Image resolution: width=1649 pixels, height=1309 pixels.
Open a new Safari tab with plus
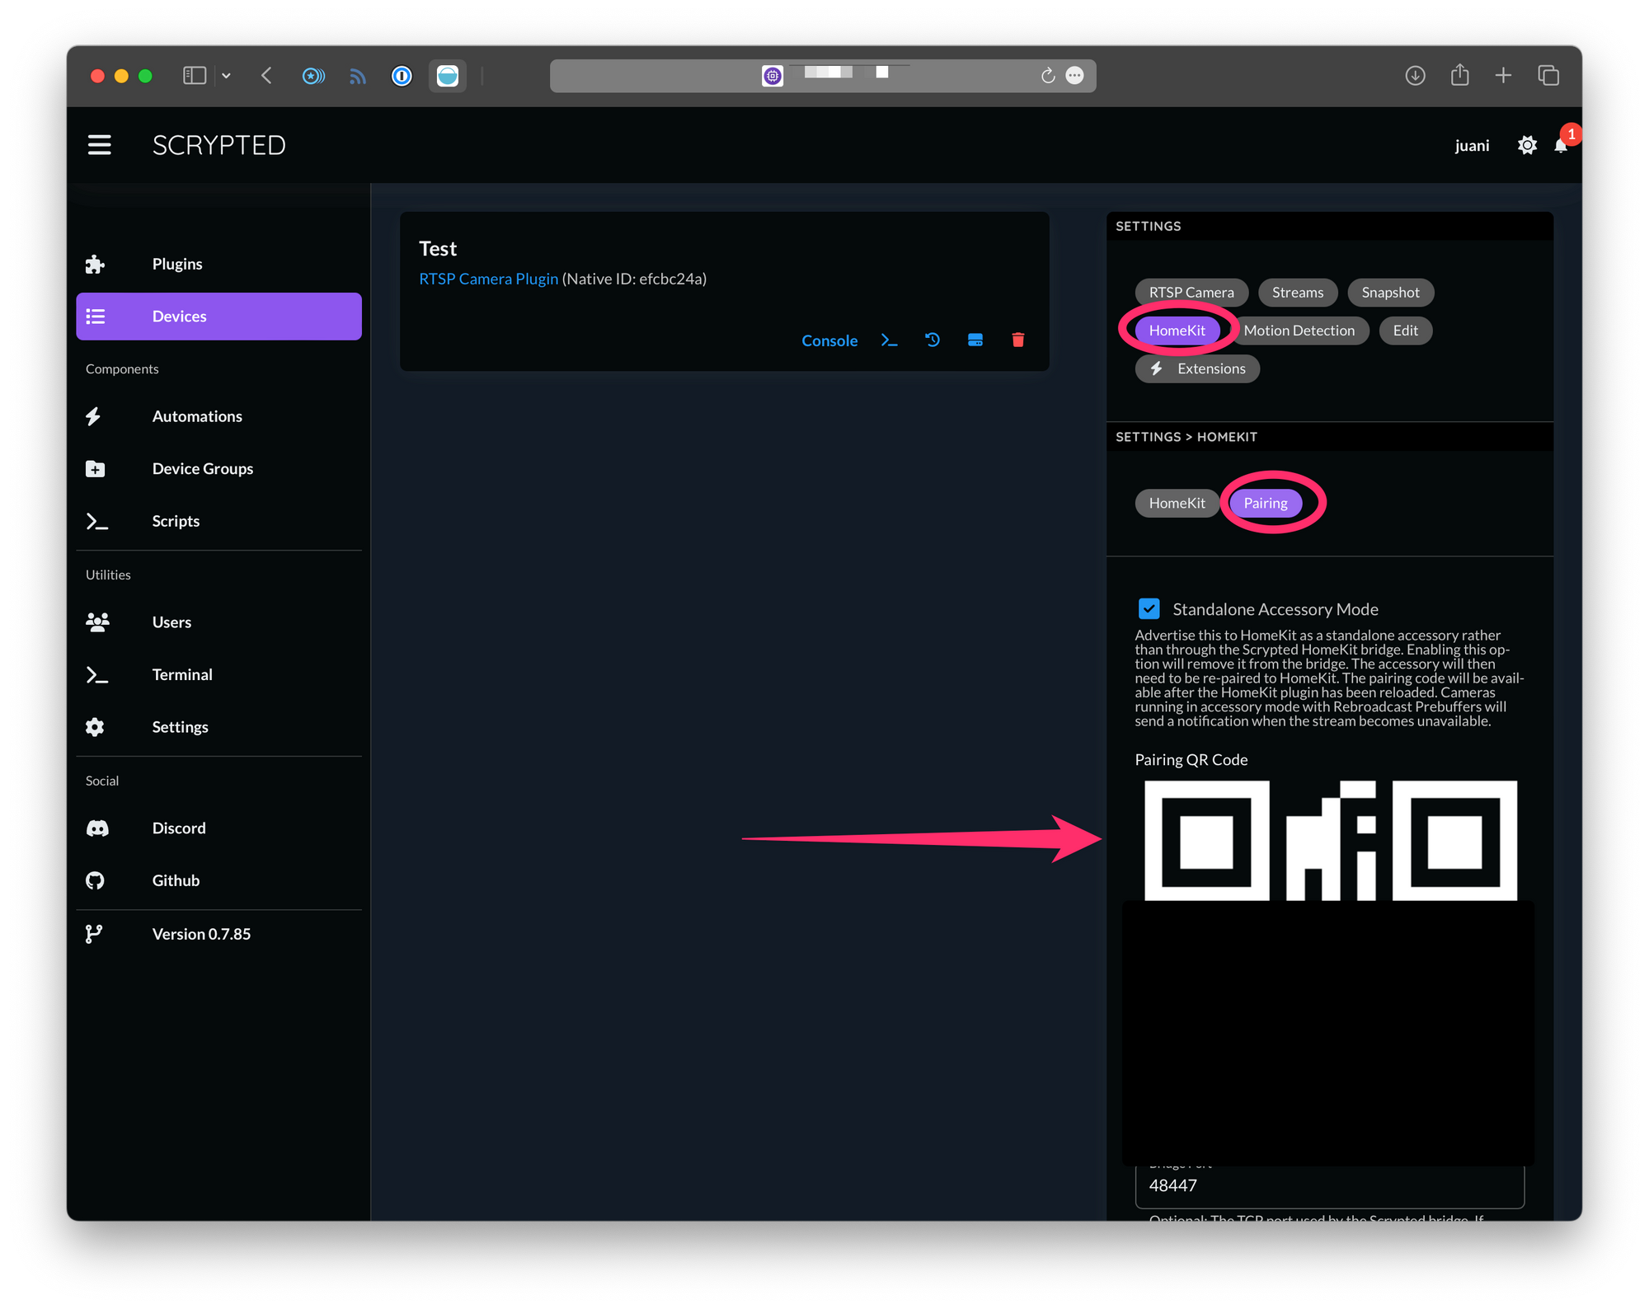(x=1503, y=76)
